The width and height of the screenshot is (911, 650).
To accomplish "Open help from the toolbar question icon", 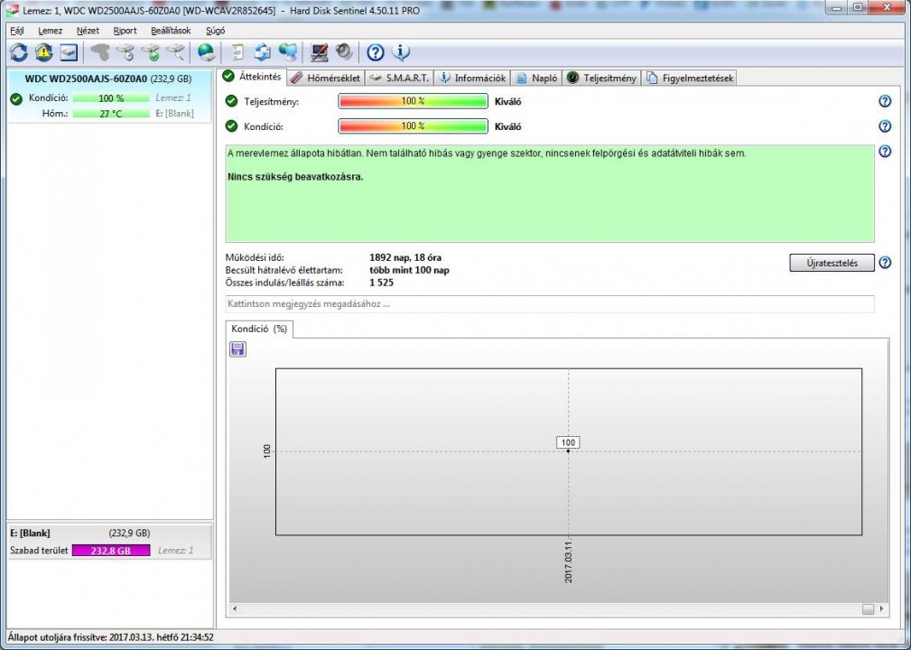I will (376, 53).
